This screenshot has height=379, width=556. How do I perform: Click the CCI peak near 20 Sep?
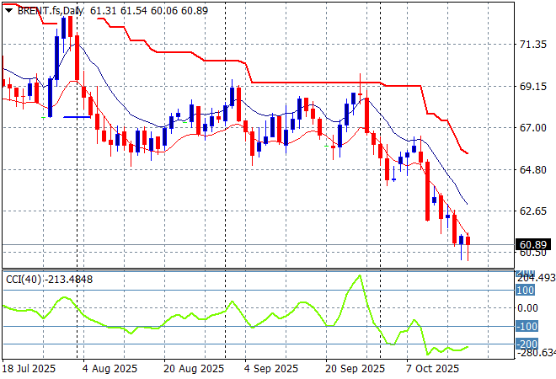tap(361, 276)
